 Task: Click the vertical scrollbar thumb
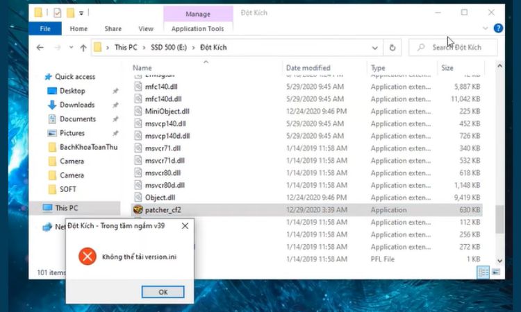499,219
